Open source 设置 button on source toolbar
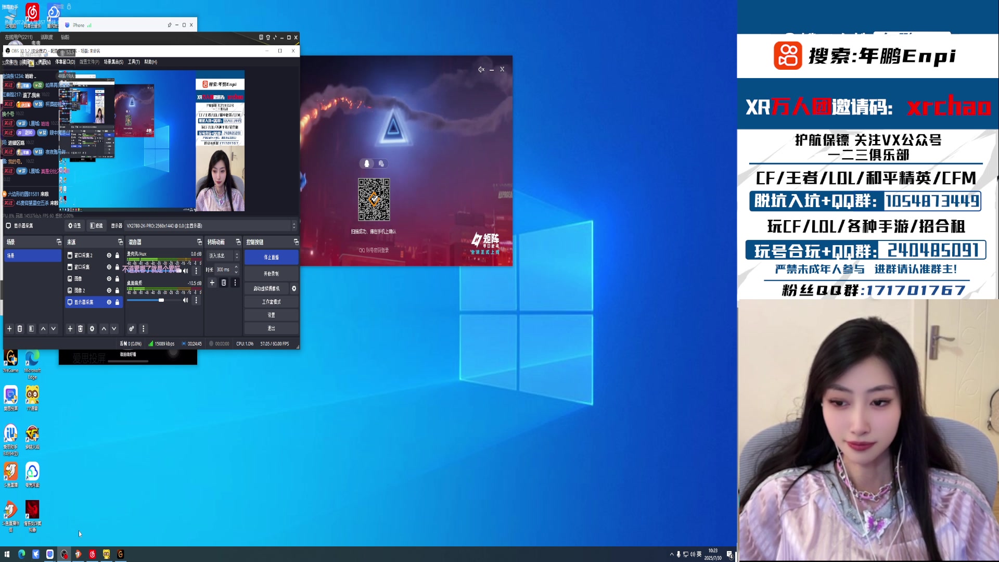This screenshot has width=999, height=562. pos(75,226)
